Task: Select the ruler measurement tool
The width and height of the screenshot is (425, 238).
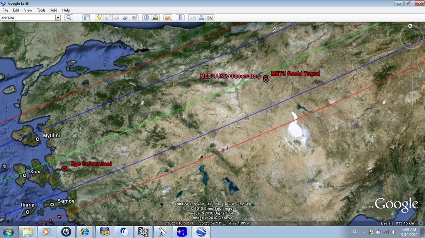Action: [x=180, y=18]
